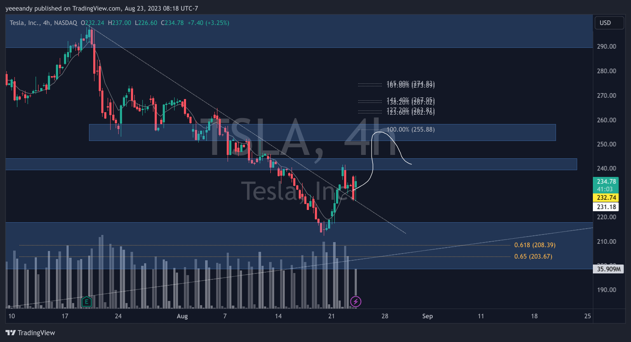Click the Sep label on time axis
This screenshot has width=631, height=342.
click(427, 316)
